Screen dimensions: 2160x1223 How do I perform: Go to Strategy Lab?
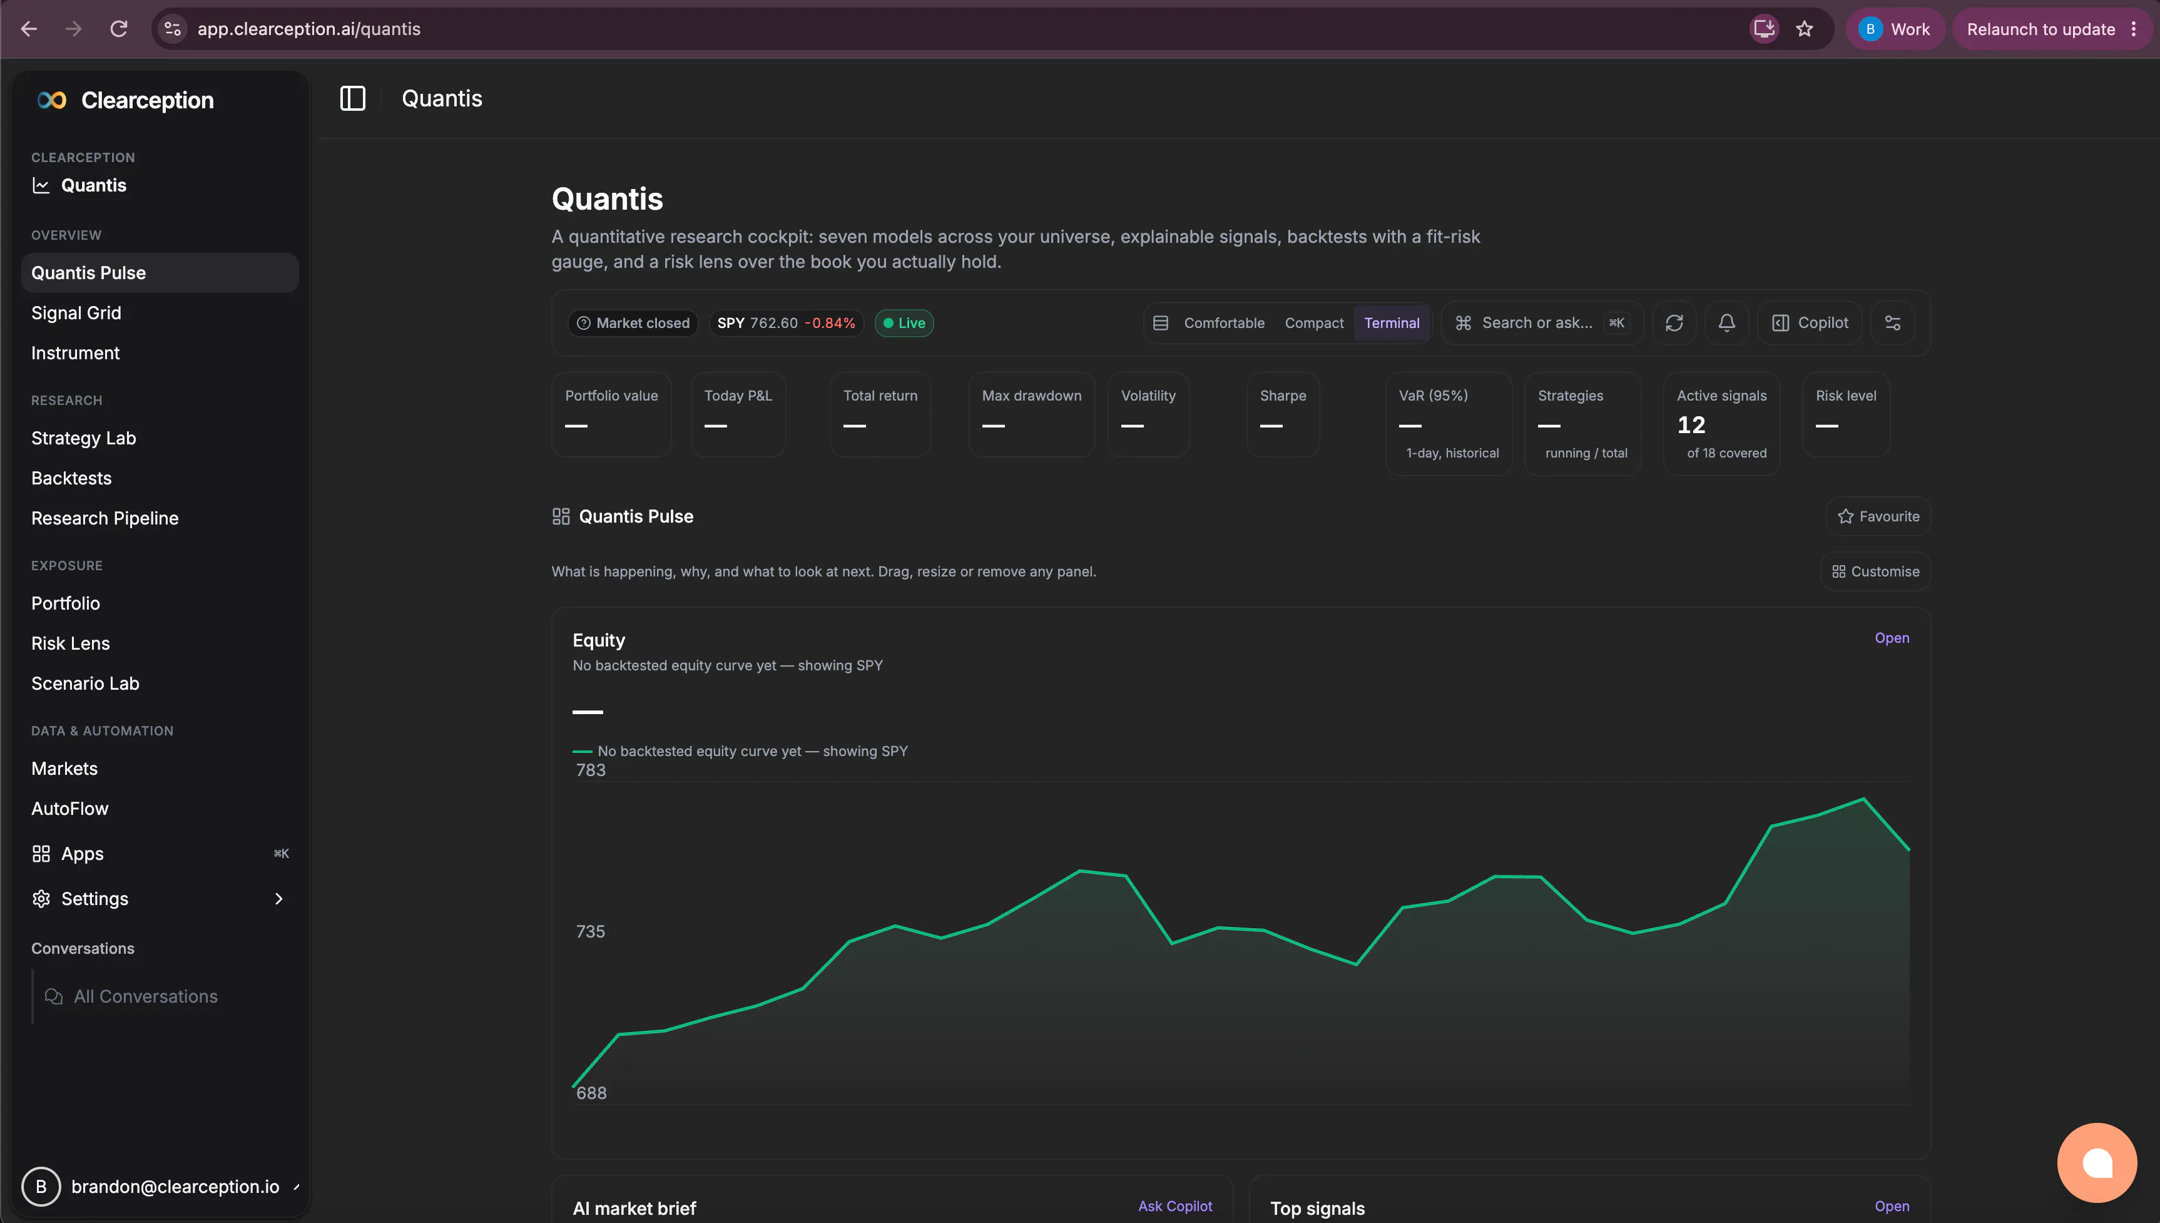point(160,438)
